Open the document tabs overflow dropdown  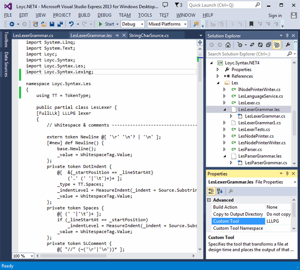pyautogui.click(x=201, y=35)
